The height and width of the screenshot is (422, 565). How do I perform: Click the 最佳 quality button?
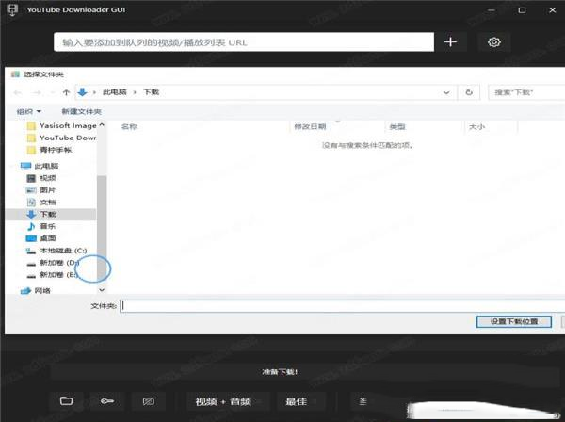[296, 401]
